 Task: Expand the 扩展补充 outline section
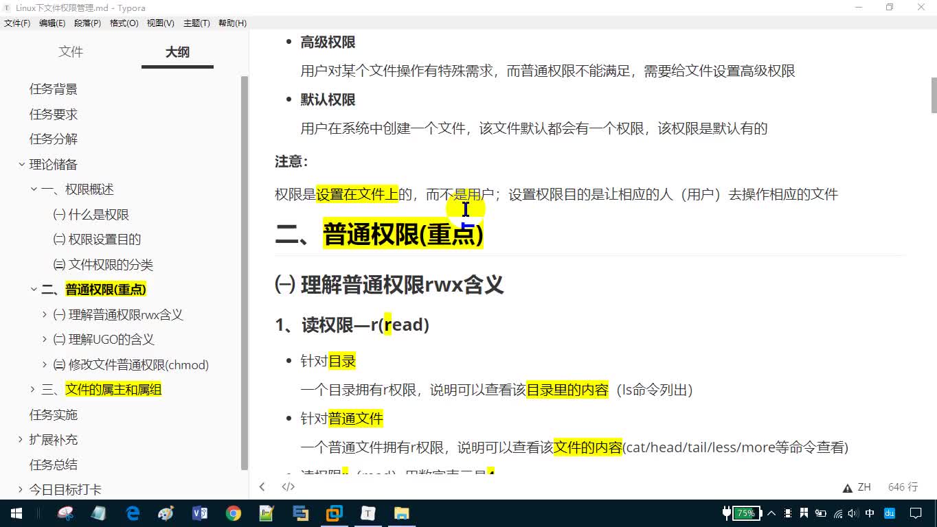tap(21, 440)
